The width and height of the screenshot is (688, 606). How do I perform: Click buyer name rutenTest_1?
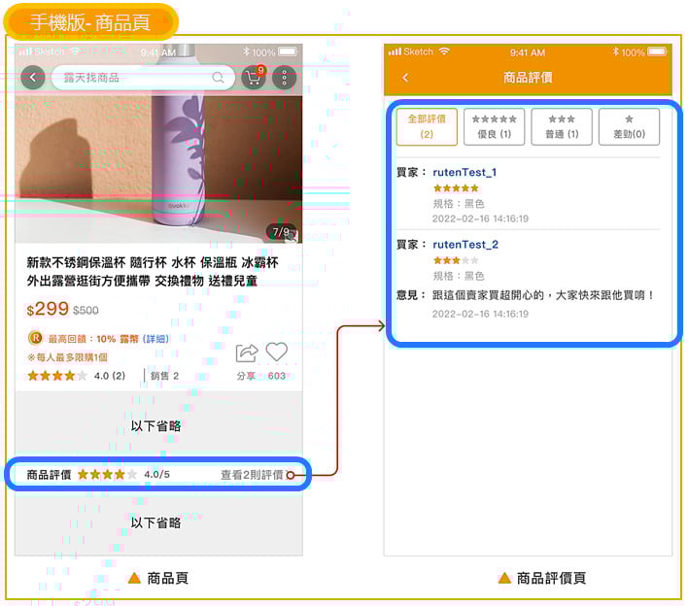[465, 172]
